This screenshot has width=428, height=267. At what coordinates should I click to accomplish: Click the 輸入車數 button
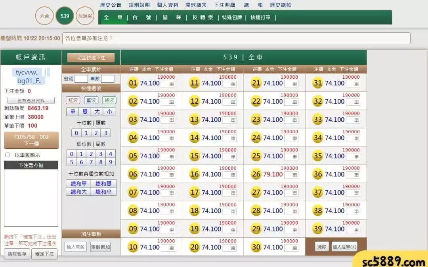pyautogui.click(x=76, y=247)
